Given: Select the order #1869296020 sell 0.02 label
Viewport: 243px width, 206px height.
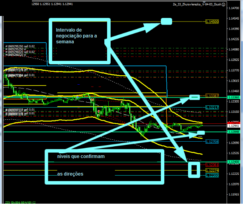Looking at the screenshot, I should (20, 52).
